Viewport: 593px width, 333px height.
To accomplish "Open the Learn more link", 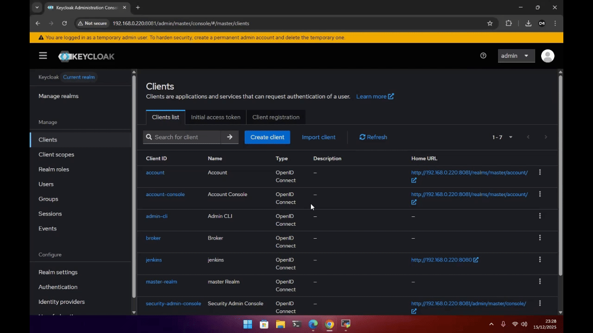I will coord(375,96).
